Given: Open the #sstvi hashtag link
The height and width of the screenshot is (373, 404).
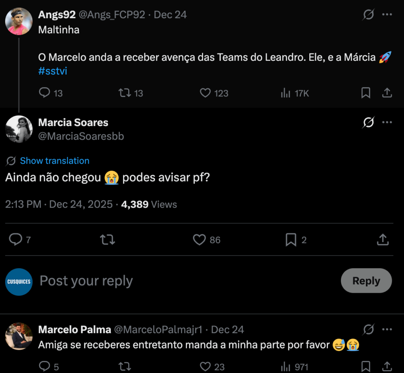Looking at the screenshot, I should [52, 72].
